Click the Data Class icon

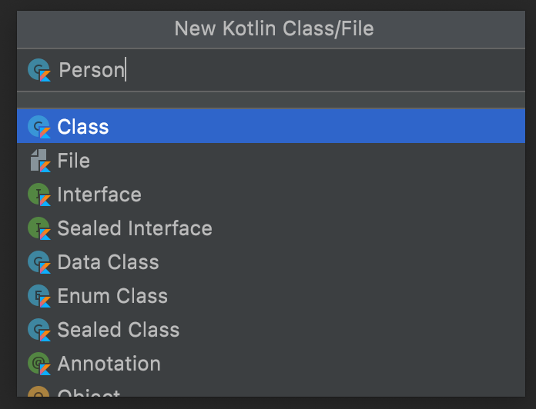(x=39, y=262)
